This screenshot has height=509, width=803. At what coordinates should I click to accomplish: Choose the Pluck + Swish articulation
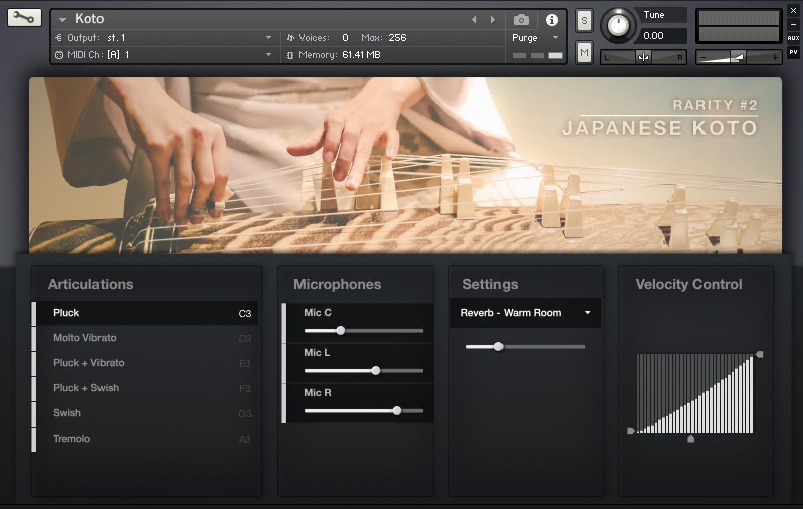86,388
